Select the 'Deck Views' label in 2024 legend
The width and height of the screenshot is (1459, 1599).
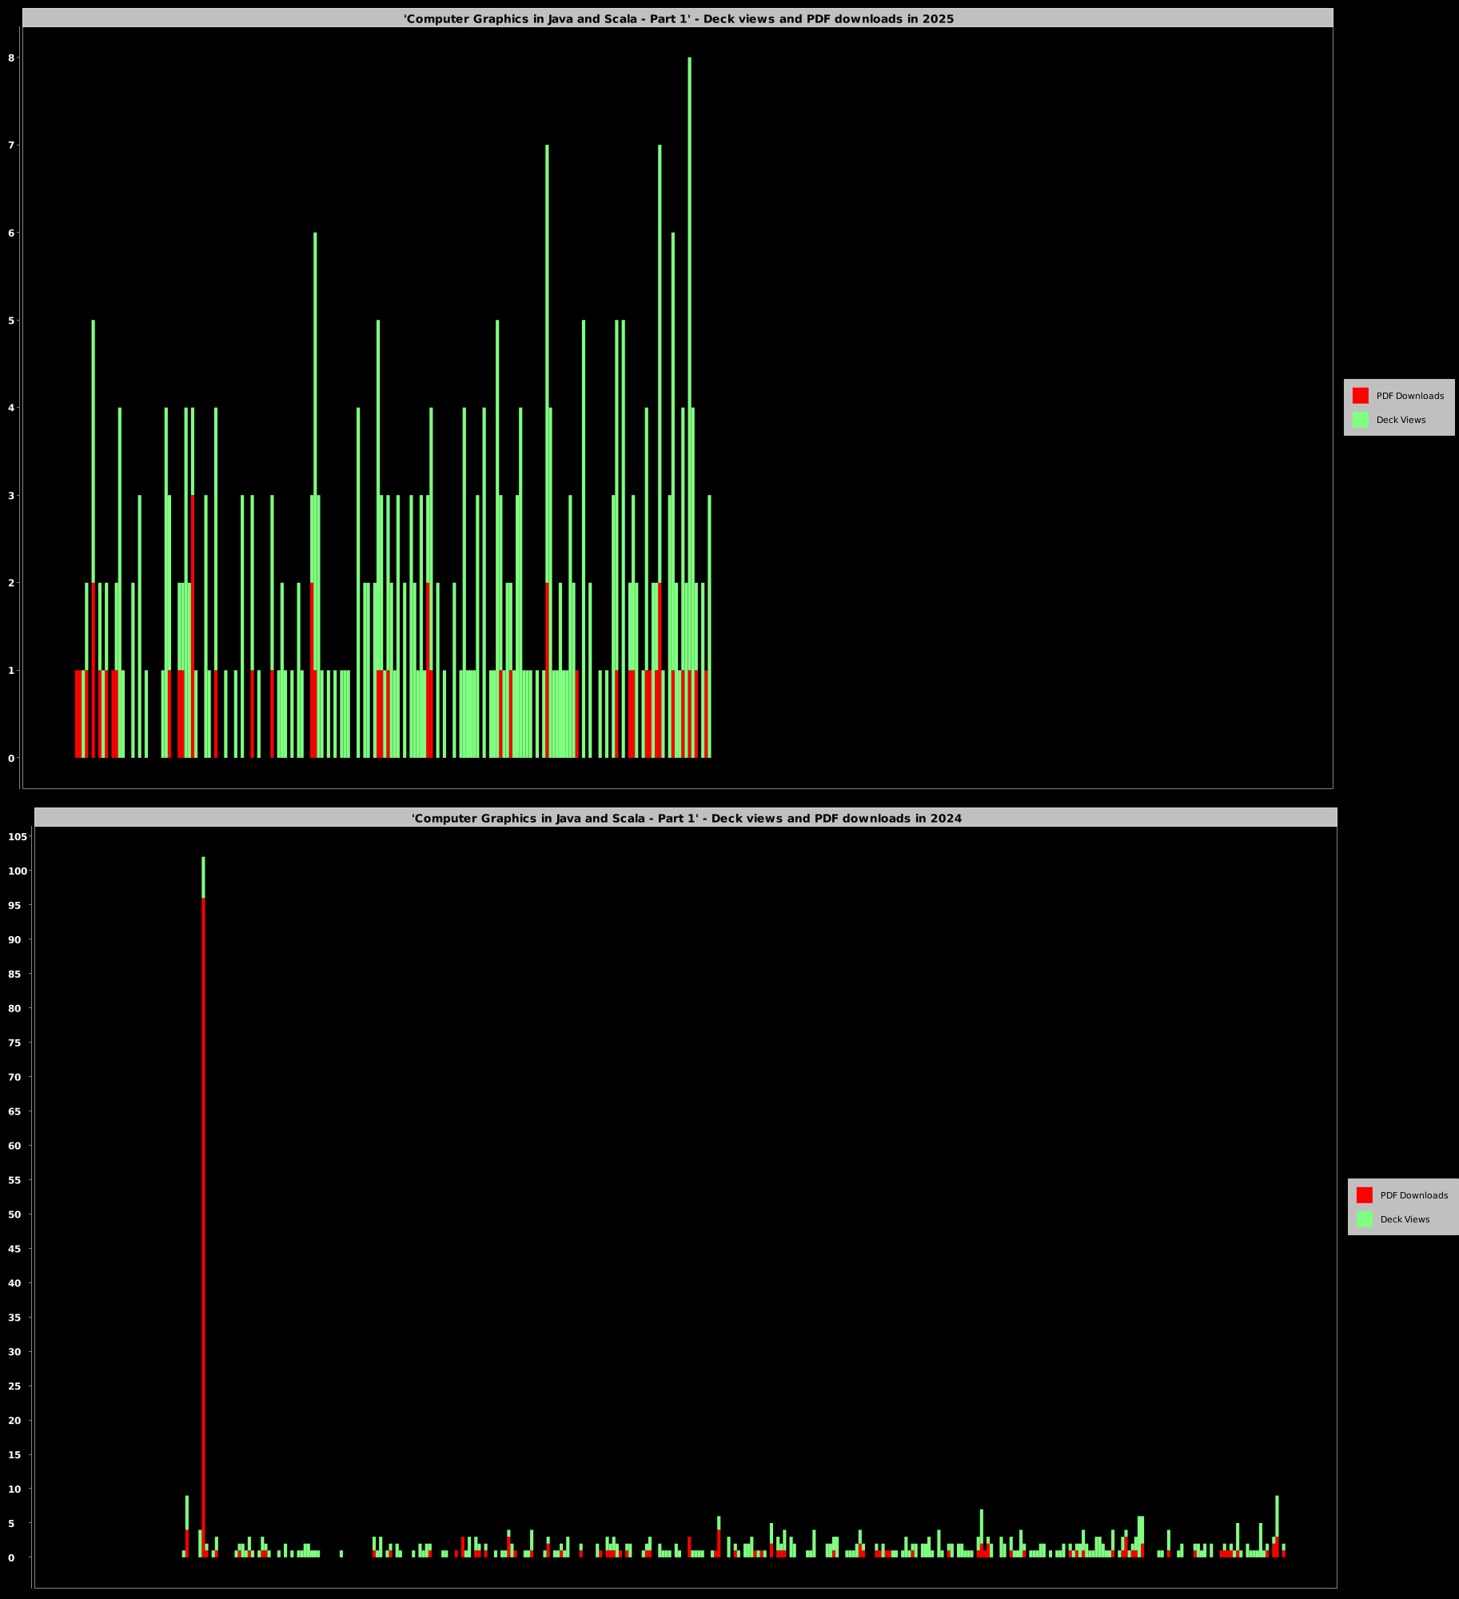point(1405,1219)
